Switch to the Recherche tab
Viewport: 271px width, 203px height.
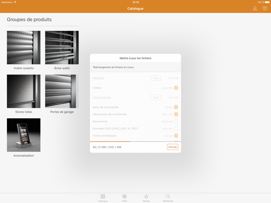[x=168, y=198]
